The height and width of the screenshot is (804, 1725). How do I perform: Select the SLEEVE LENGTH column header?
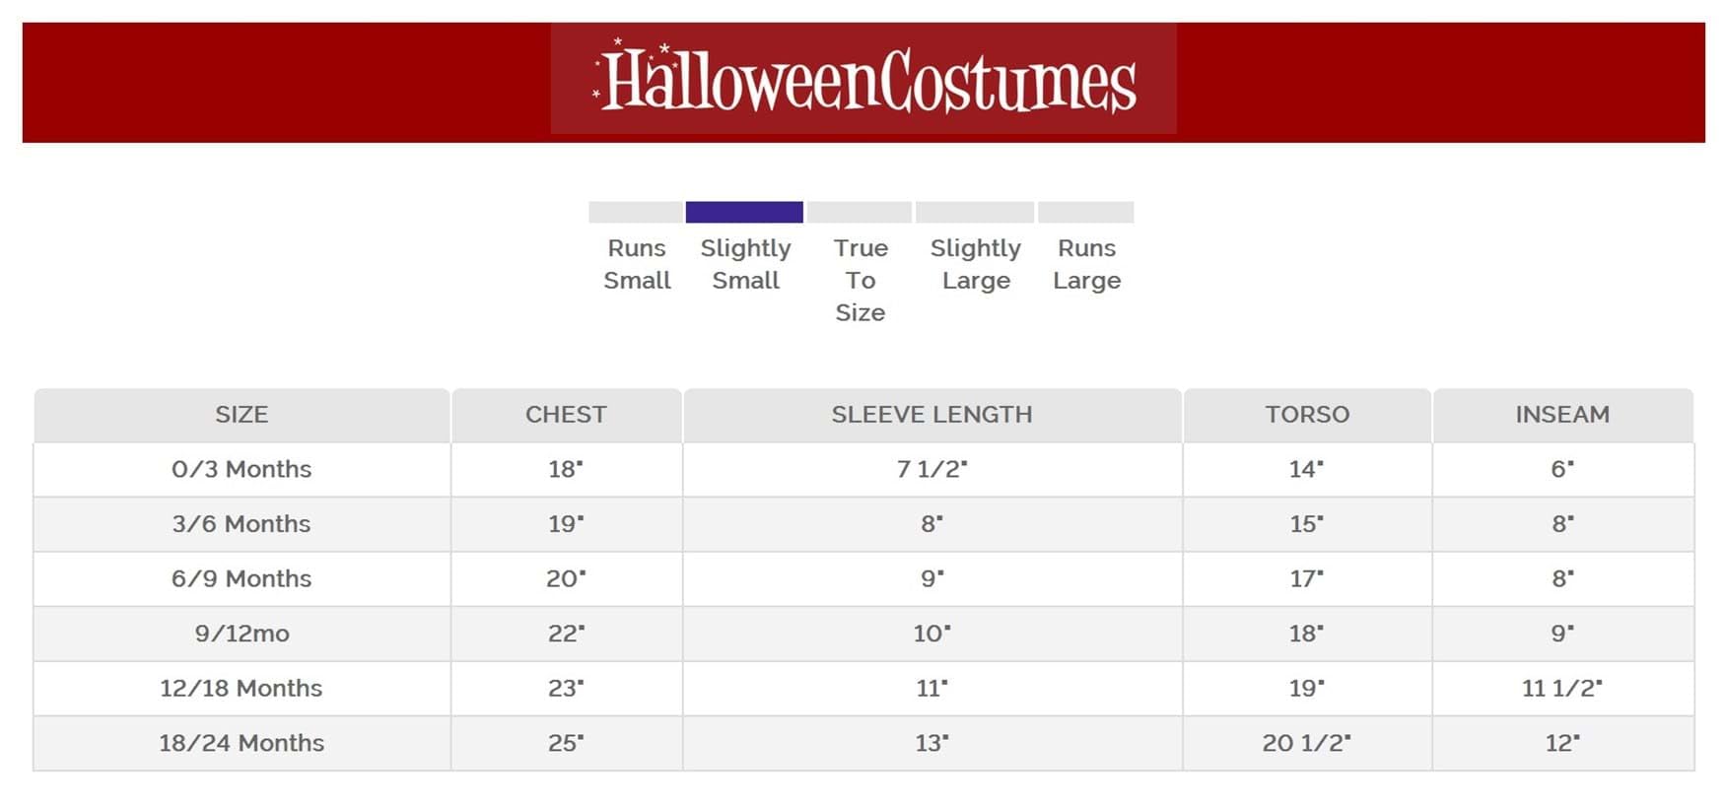(931, 415)
